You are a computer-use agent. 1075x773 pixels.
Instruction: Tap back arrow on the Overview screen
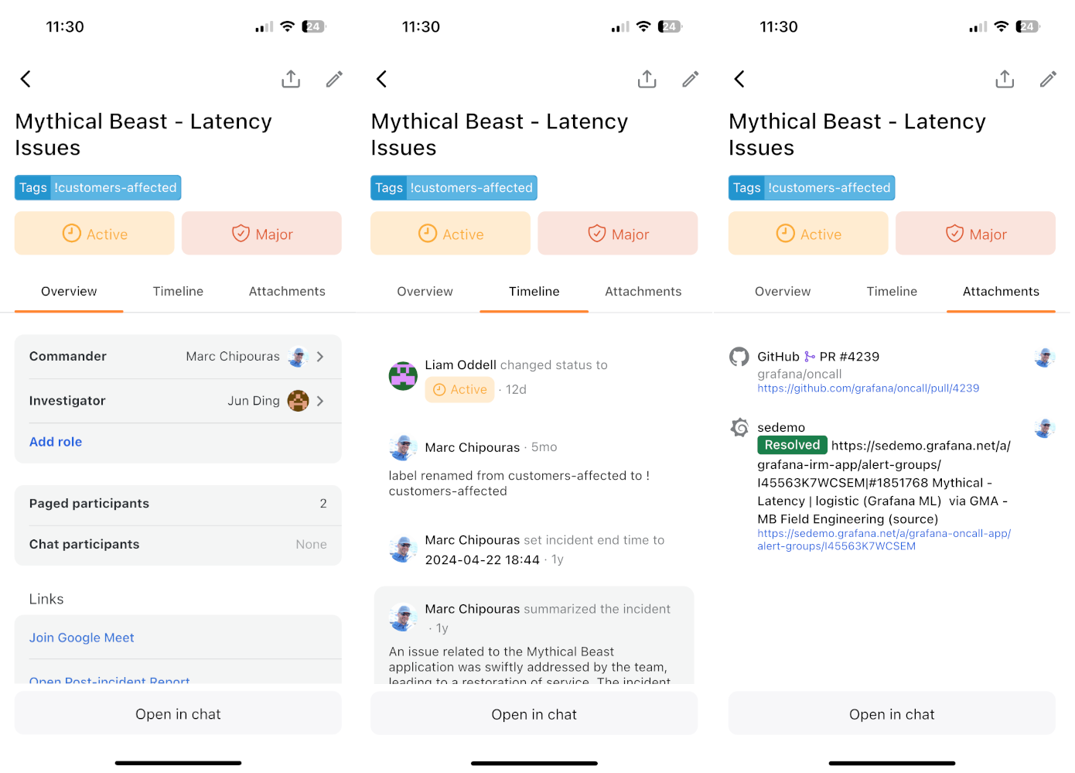(x=26, y=79)
